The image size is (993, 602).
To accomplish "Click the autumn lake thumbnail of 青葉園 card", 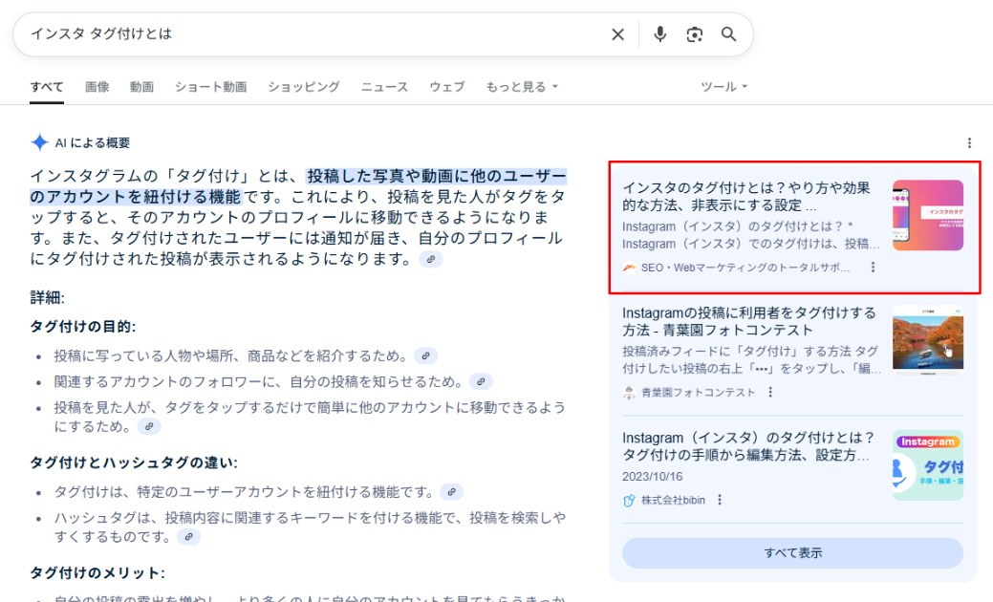I will tap(928, 340).
